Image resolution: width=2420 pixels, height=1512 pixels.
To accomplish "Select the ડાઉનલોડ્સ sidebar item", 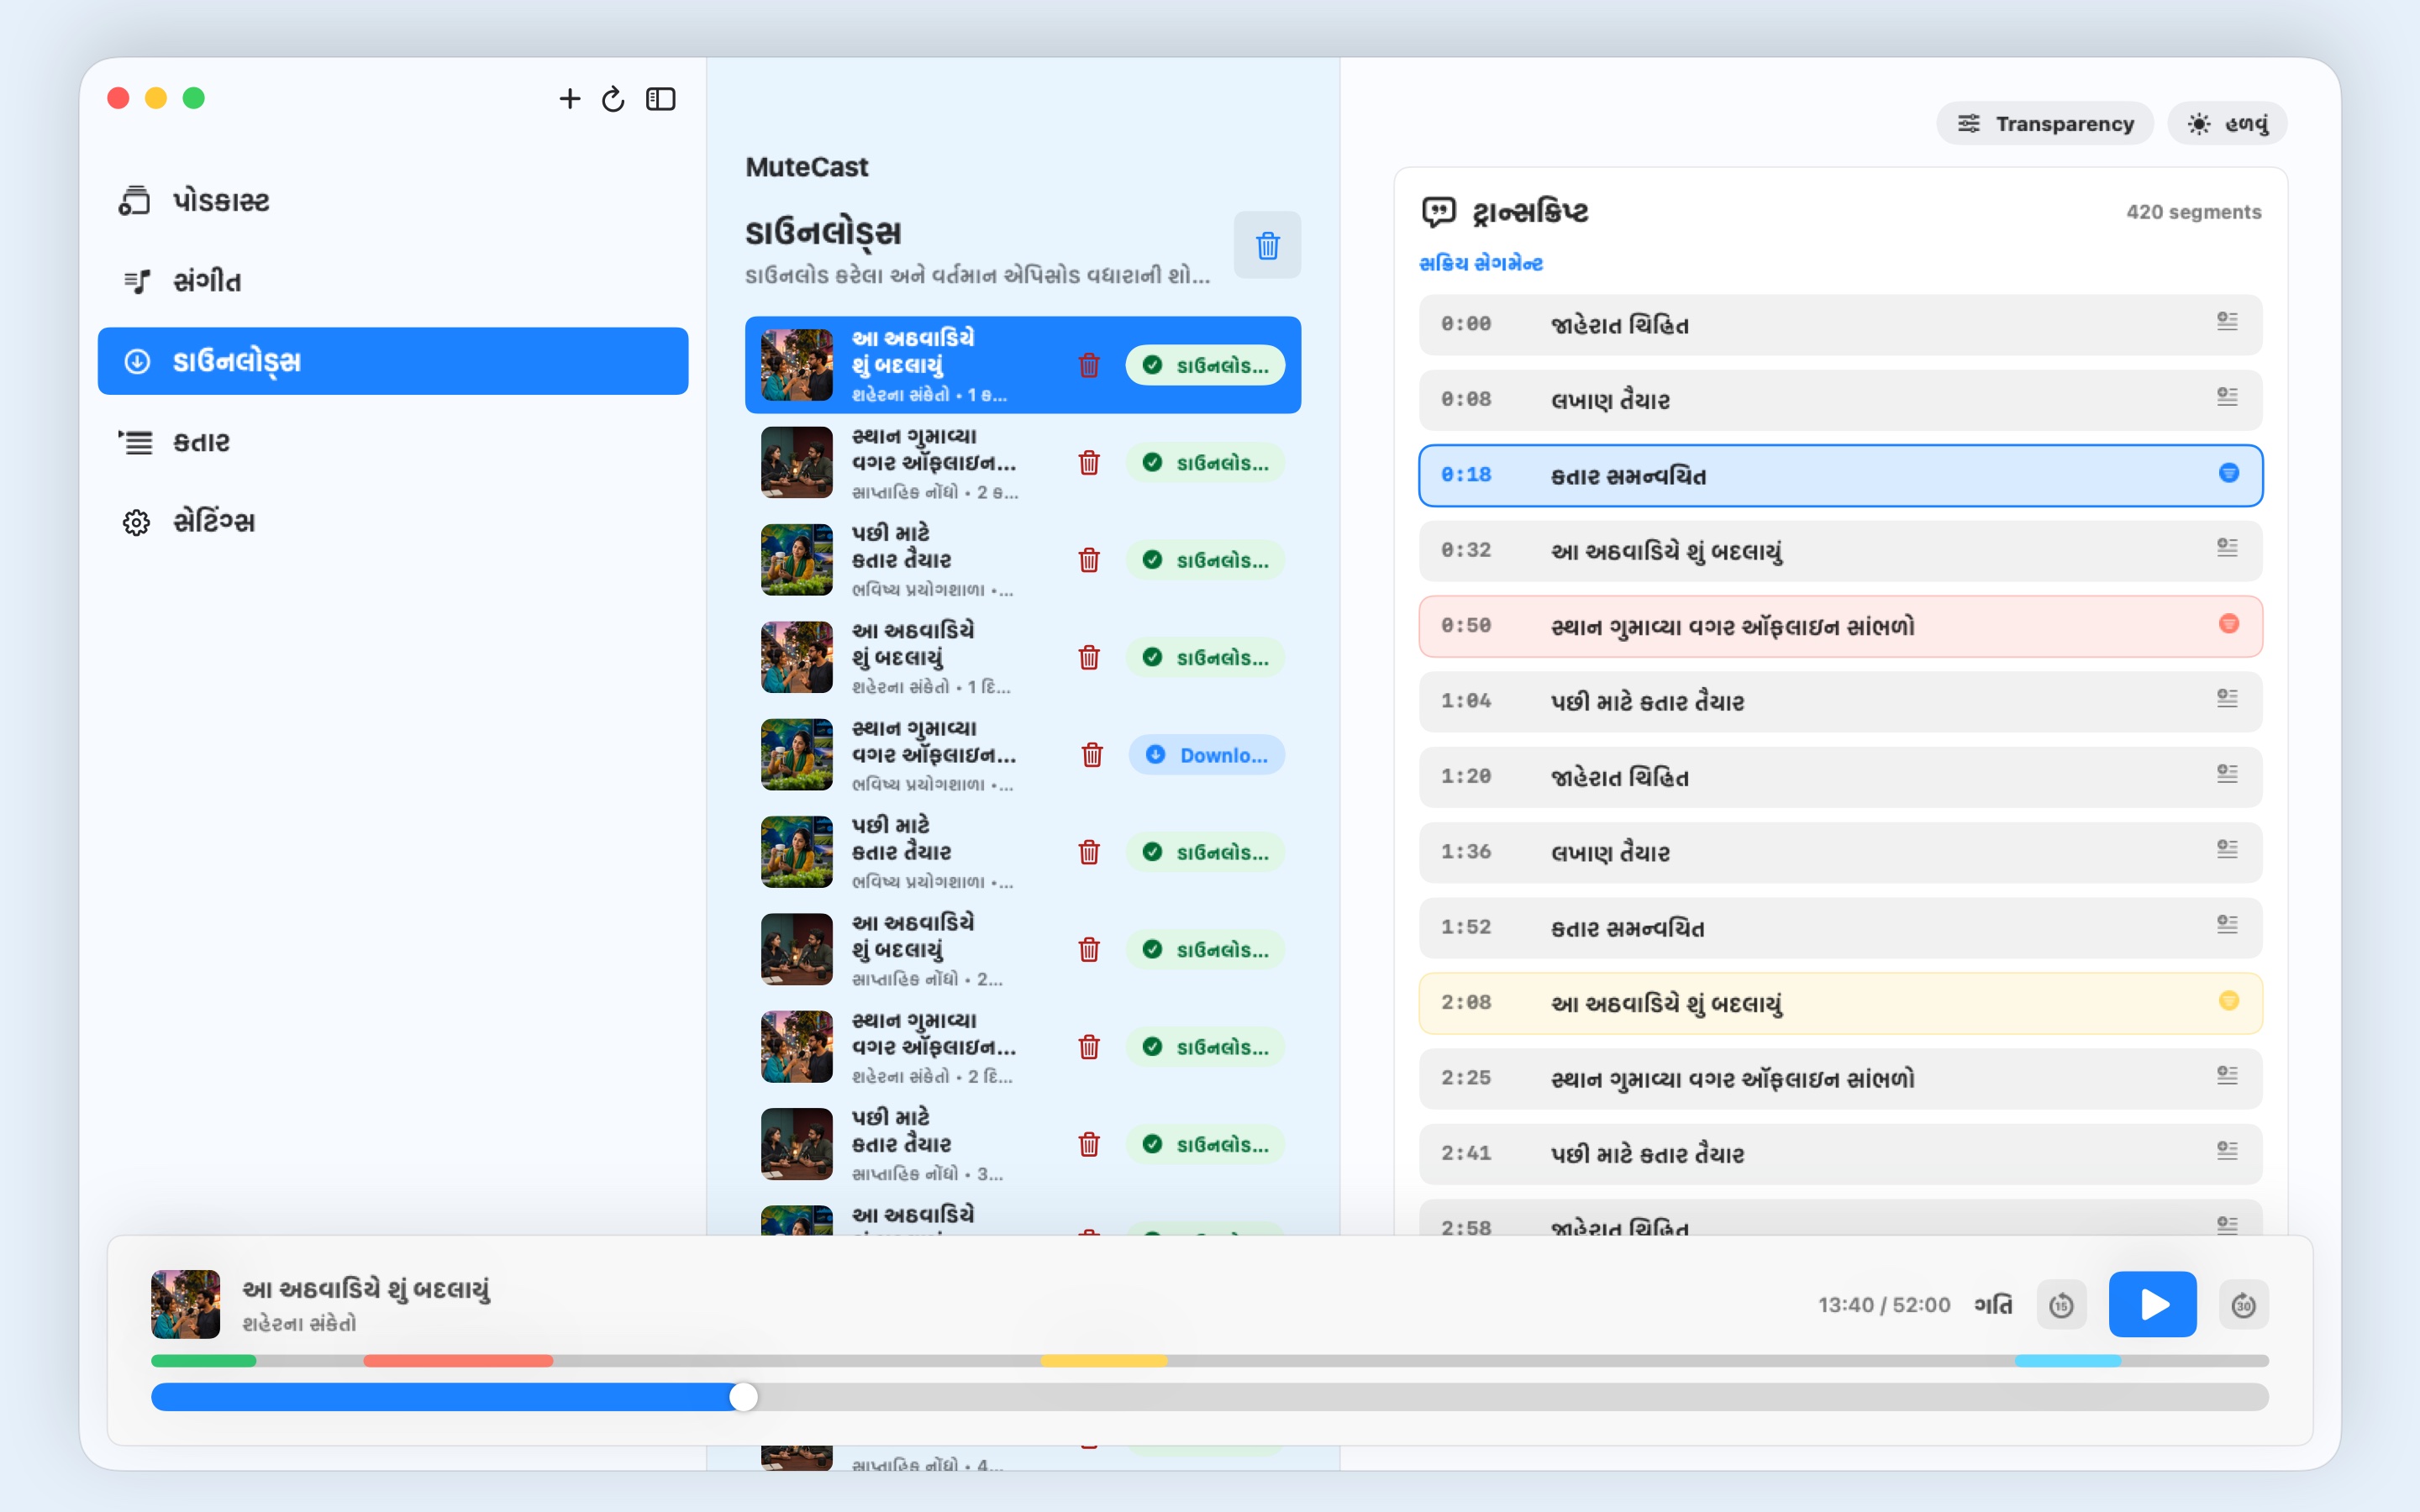I will tap(393, 361).
